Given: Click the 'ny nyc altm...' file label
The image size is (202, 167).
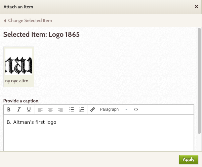Looking at the screenshot, I should coord(18,81).
